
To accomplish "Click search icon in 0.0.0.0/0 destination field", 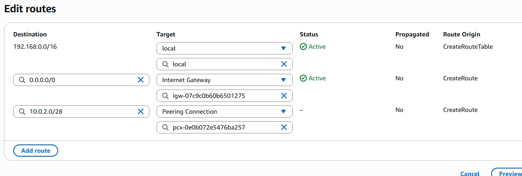I will [22, 80].
